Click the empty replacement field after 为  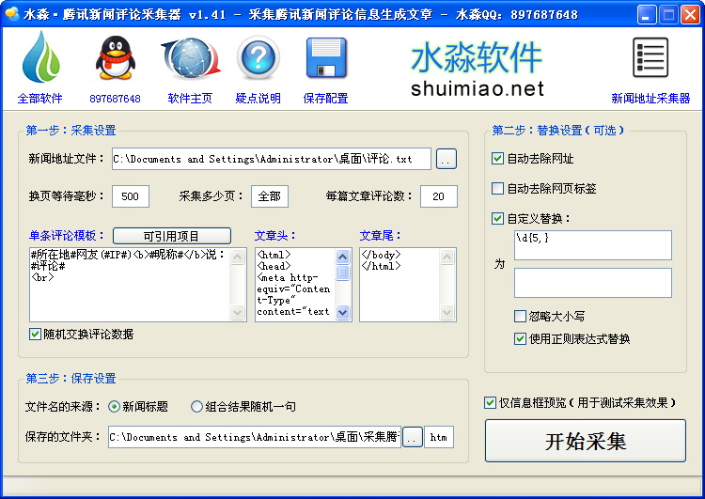click(593, 283)
